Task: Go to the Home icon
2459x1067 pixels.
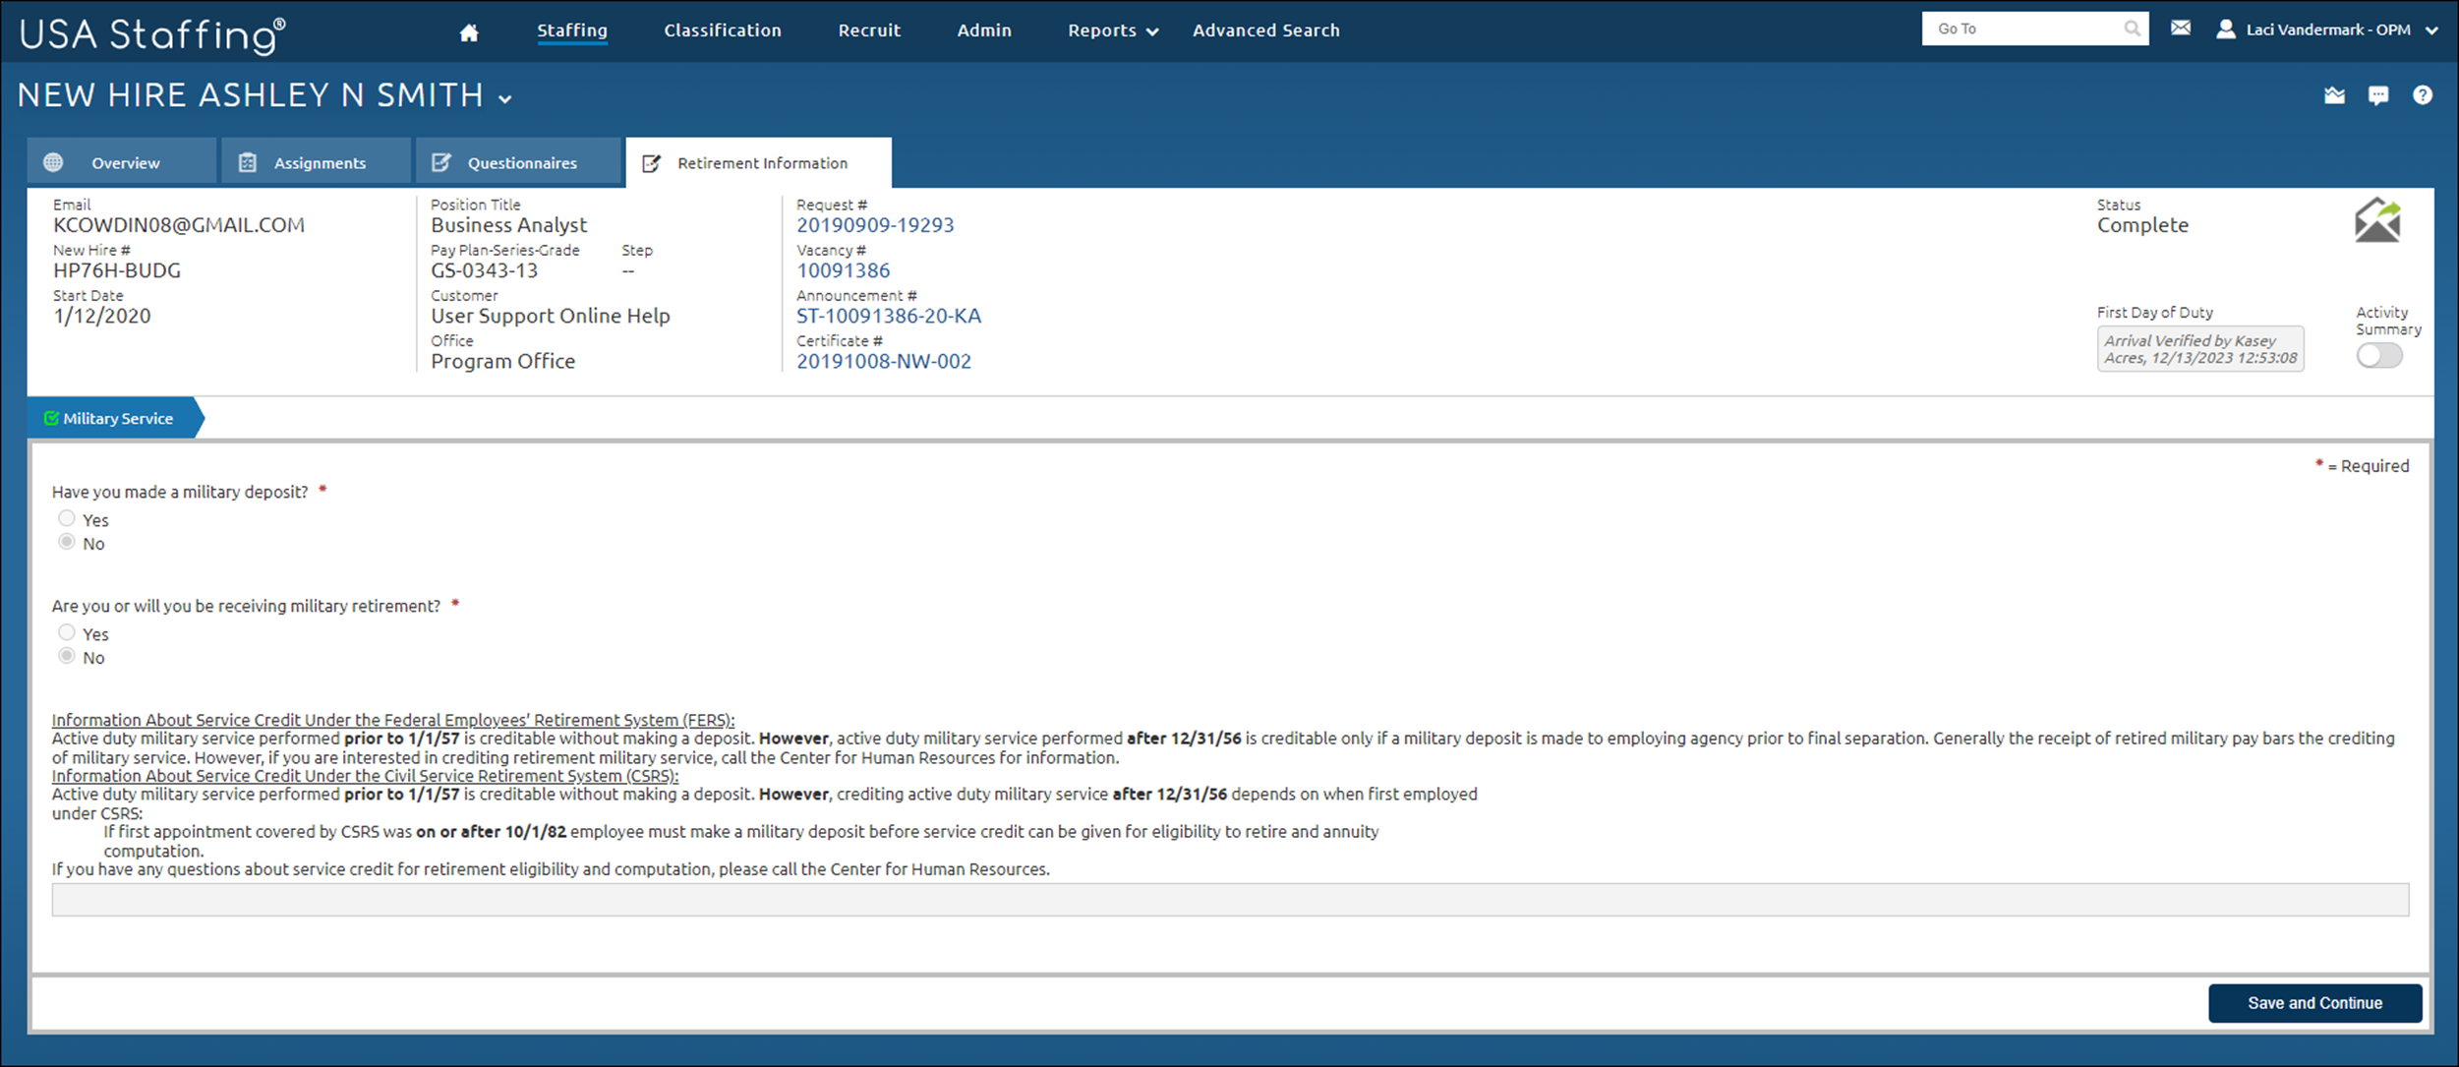Action: click(x=469, y=32)
